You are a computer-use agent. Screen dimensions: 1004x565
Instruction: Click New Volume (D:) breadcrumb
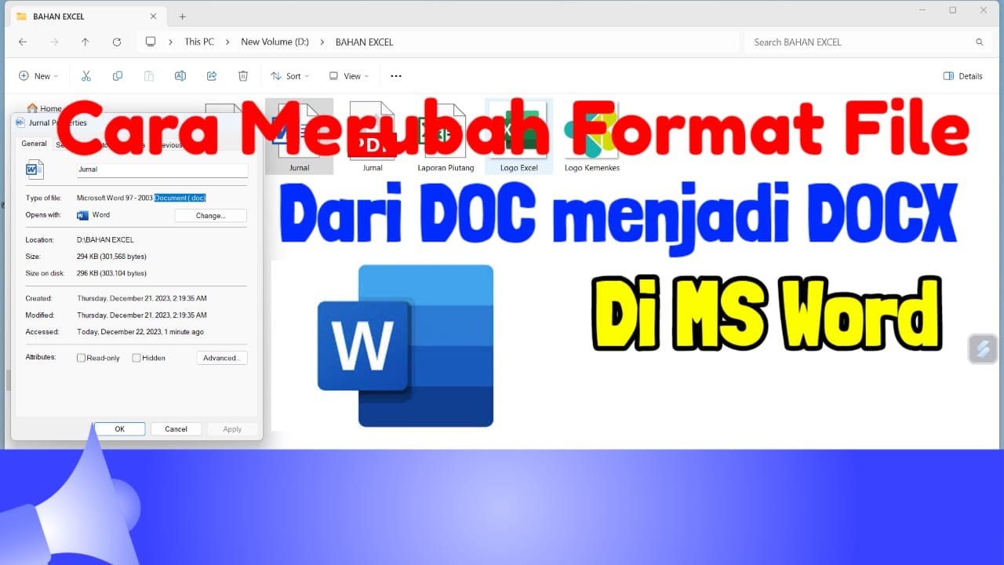(275, 42)
